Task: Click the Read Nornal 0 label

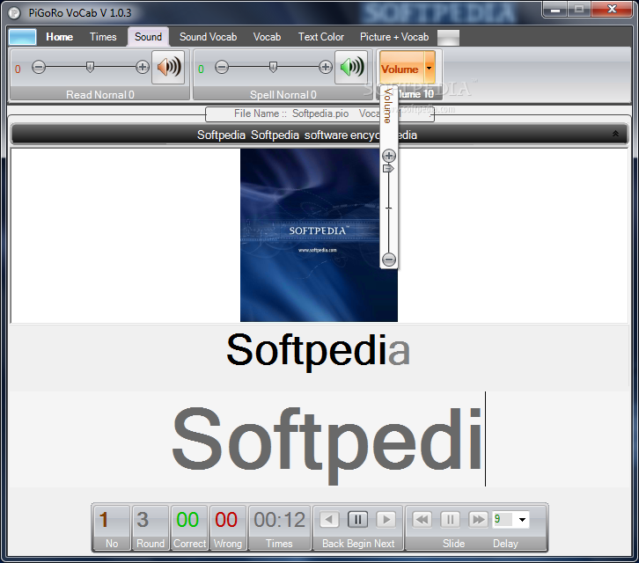Action: pos(100,94)
